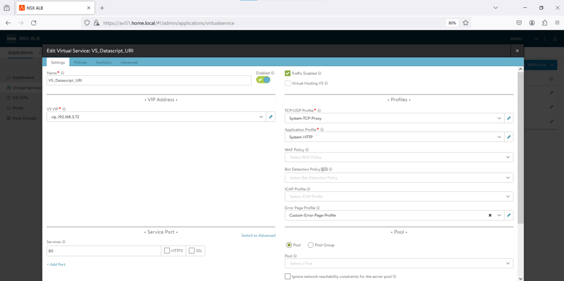Edit the Error Page Profile pencil icon
Image resolution: width=564 pixels, height=281 pixels.
[509, 215]
